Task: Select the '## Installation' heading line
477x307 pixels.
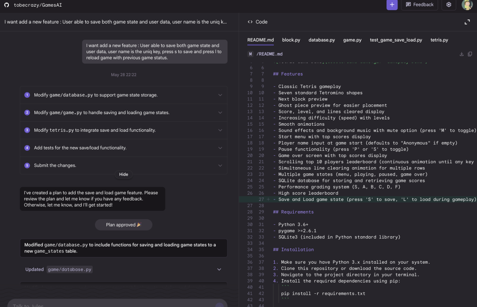Action: coord(293,249)
